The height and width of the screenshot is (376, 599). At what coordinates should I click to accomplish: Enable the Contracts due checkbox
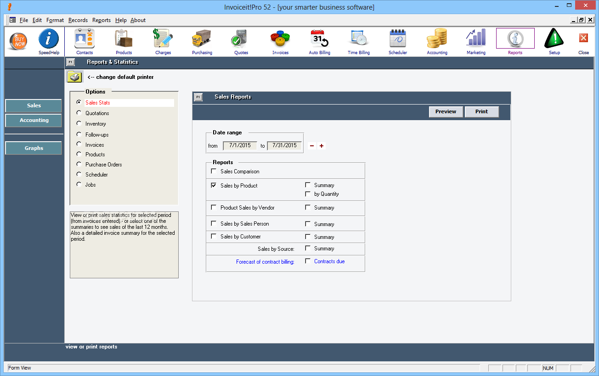click(308, 261)
